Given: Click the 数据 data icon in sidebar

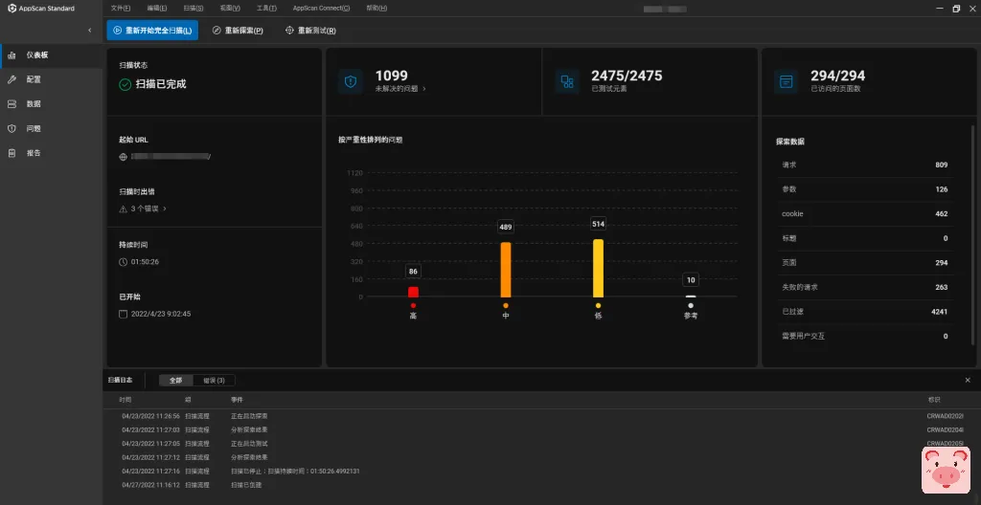Looking at the screenshot, I should pos(11,104).
